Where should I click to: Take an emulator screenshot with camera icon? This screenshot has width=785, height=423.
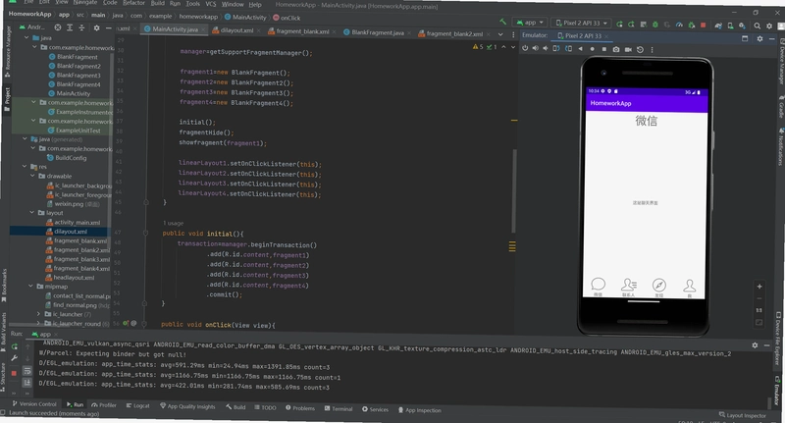(x=616, y=49)
